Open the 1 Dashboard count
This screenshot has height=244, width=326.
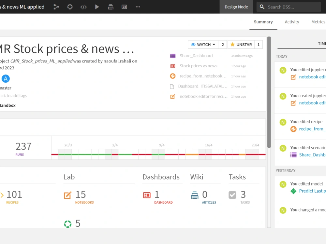click(157, 195)
